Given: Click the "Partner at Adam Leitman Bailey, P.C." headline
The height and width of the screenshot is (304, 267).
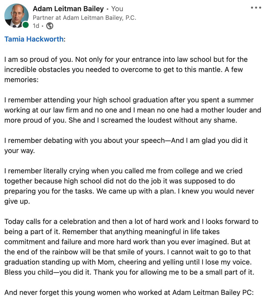Looking at the screenshot, I should point(84,18).
